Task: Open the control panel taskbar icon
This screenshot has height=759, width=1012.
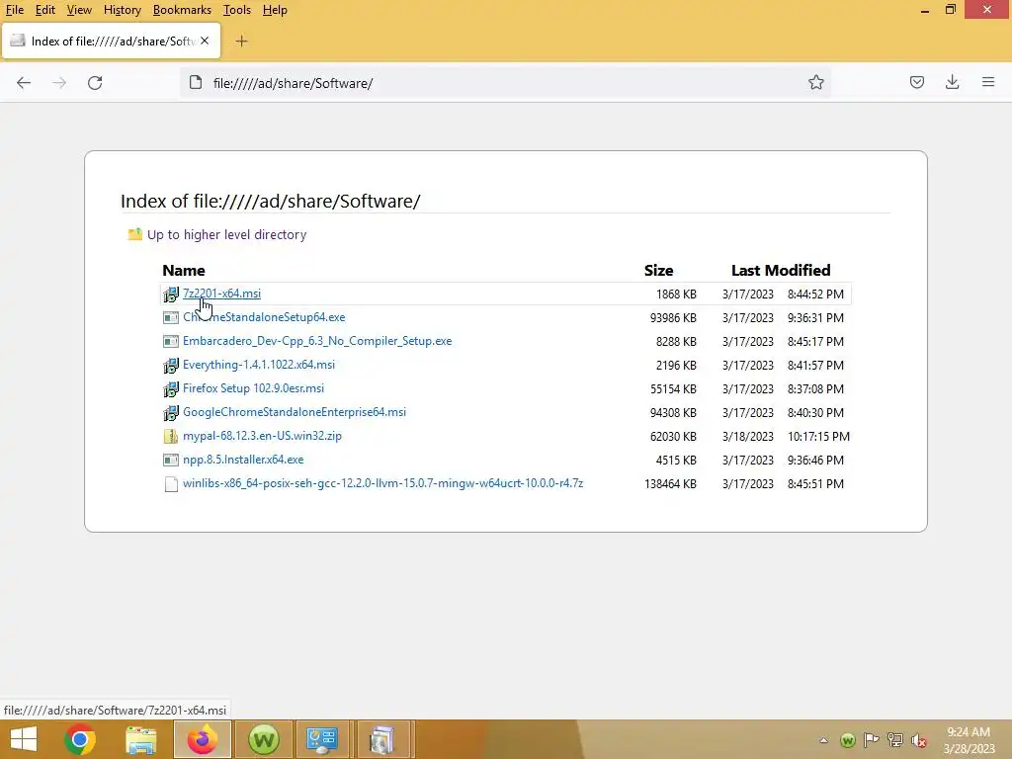Action: pos(321,739)
